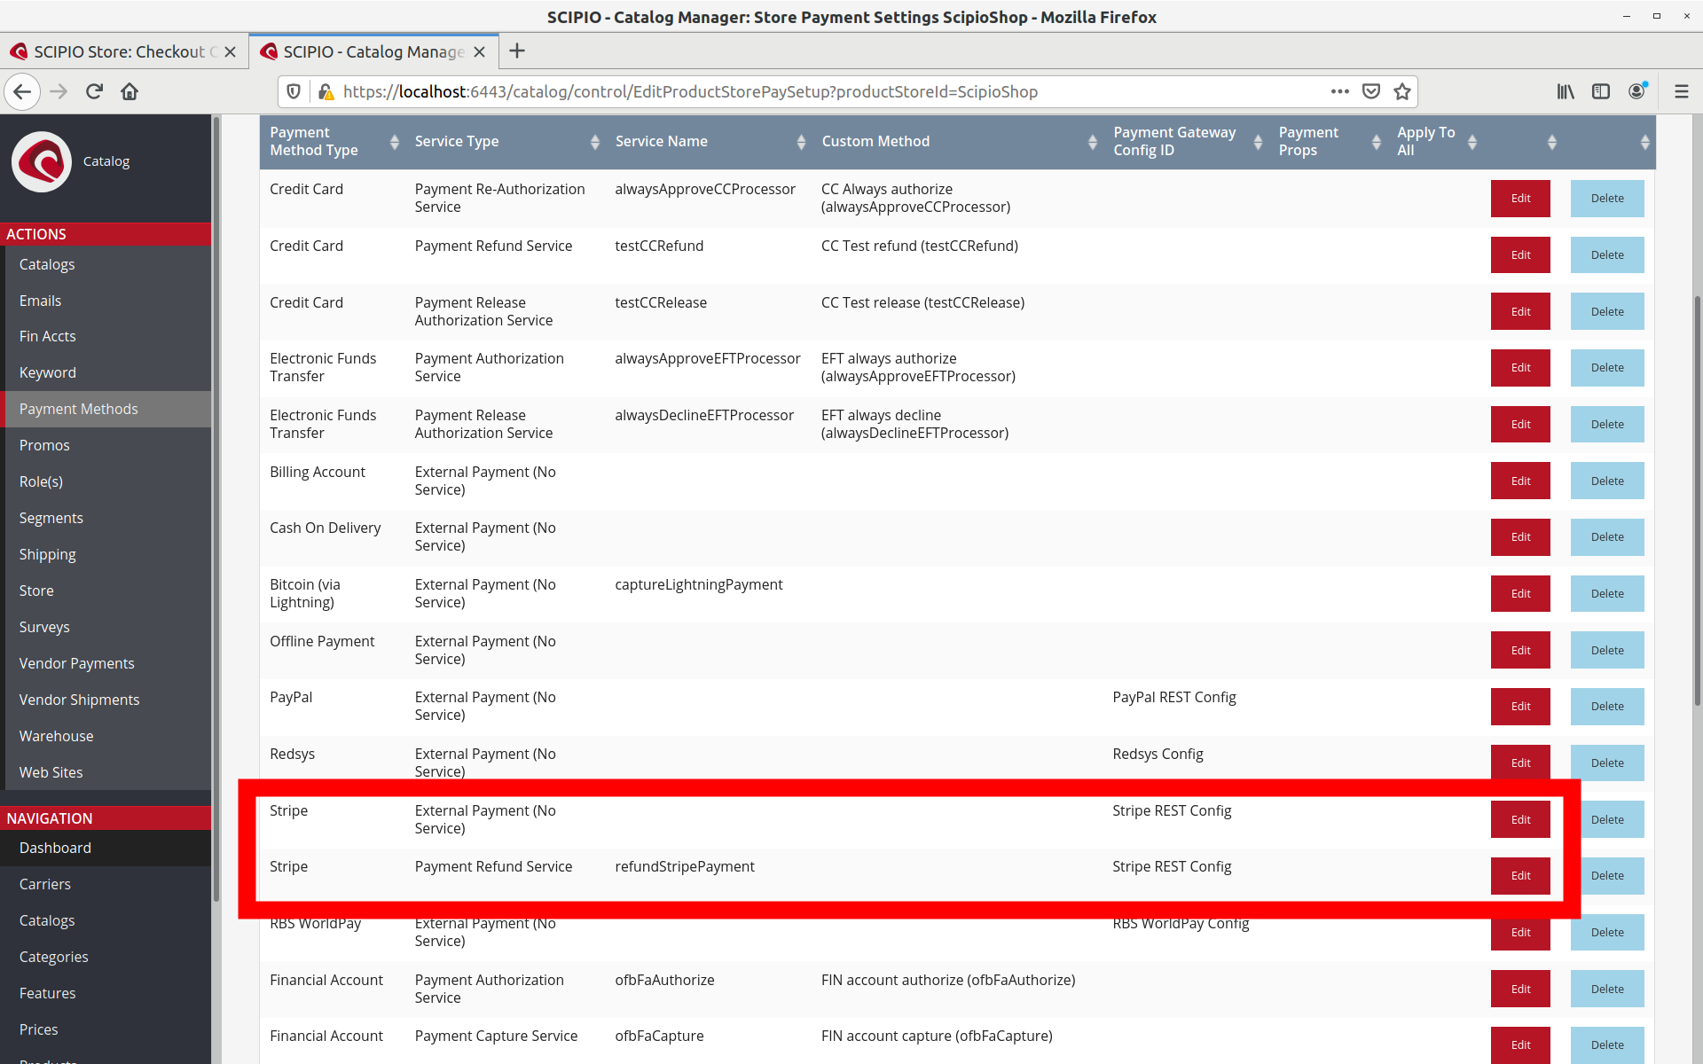
Task: Delete the PayPal payment setting
Action: tap(1606, 707)
